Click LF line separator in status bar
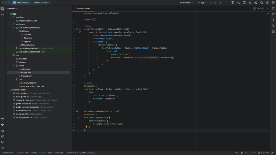 pyautogui.click(x=246, y=153)
